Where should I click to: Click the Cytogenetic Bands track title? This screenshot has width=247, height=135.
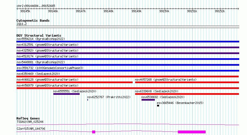(33, 21)
